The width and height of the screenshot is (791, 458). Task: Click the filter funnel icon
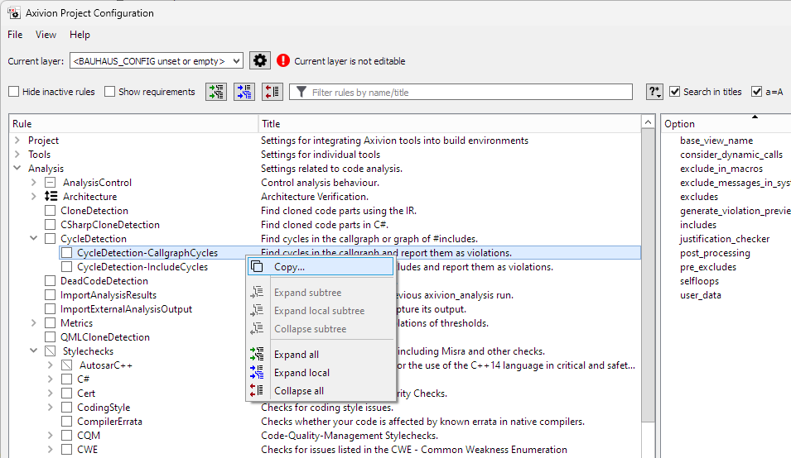[301, 92]
